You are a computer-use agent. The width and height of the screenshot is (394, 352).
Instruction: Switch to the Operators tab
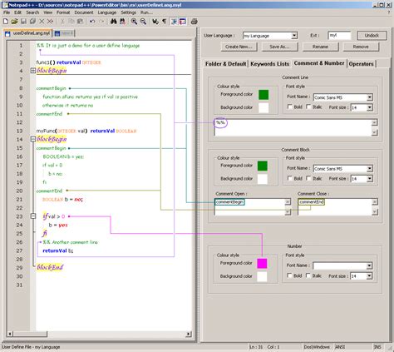(361, 64)
